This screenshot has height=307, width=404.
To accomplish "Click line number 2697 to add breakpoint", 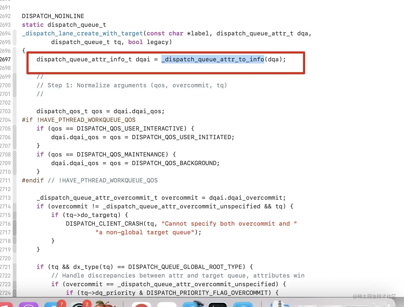I will click(x=6, y=59).
